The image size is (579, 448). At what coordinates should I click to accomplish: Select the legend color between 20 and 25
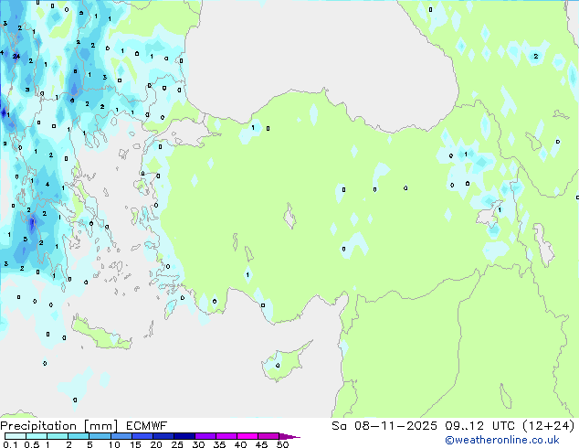163,436
